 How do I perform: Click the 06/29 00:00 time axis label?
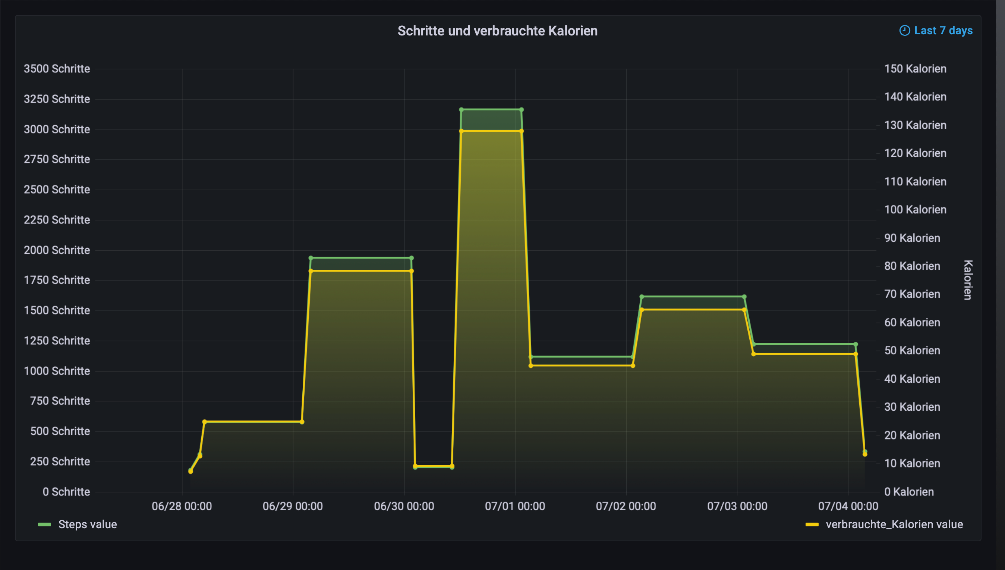tap(293, 506)
